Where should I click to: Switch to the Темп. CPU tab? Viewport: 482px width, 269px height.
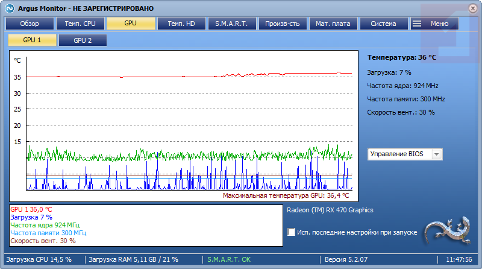tap(80, 24)
